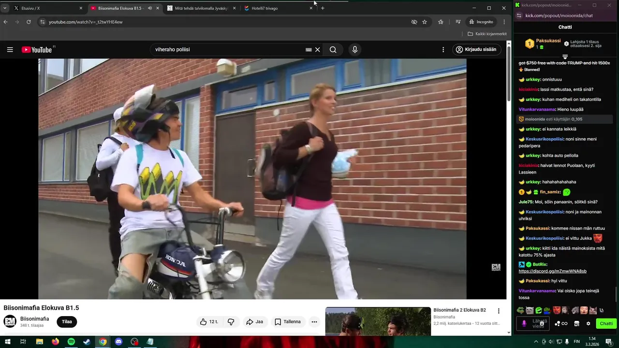Open YouTube settings three-dot menu
The height and width of the screenshot is (348, 619).
pos(443,49)
